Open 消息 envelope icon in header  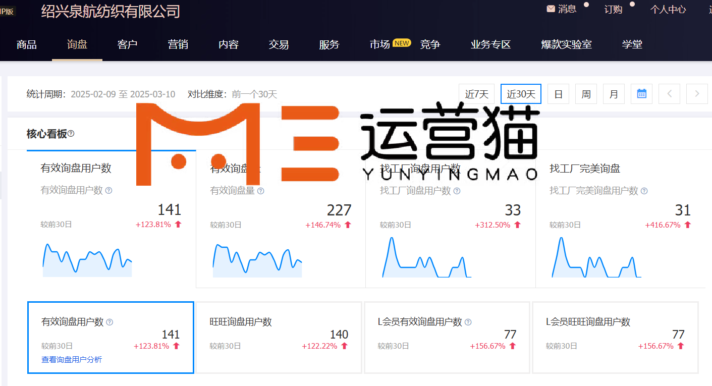(551, 9)
